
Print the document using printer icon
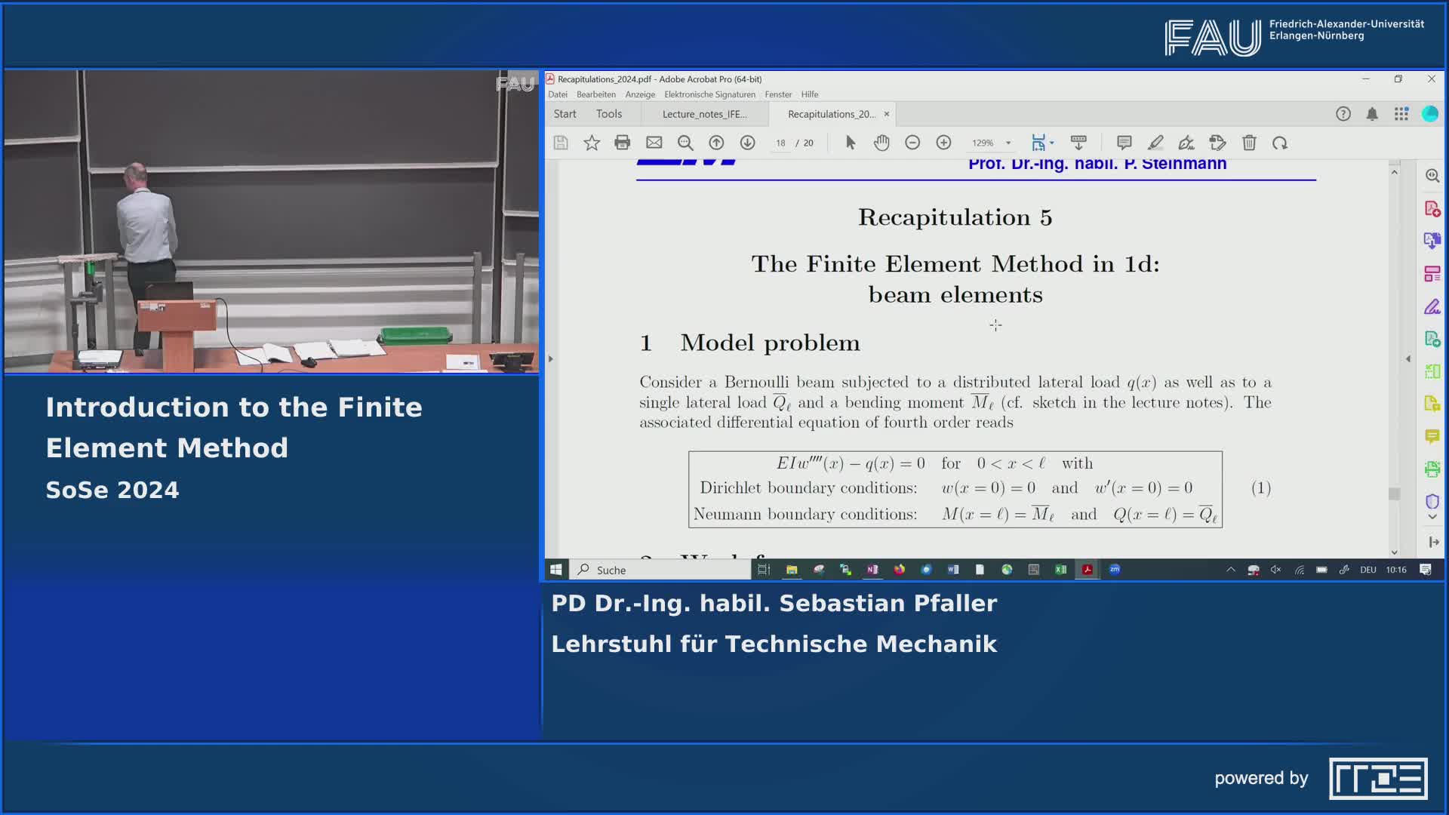coord(622,143)
